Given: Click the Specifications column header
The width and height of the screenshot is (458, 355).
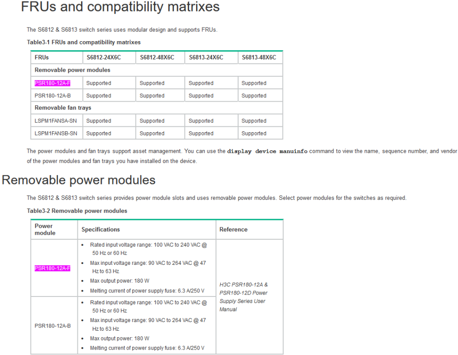Looking at the screenshot, I should coord(100,230).
